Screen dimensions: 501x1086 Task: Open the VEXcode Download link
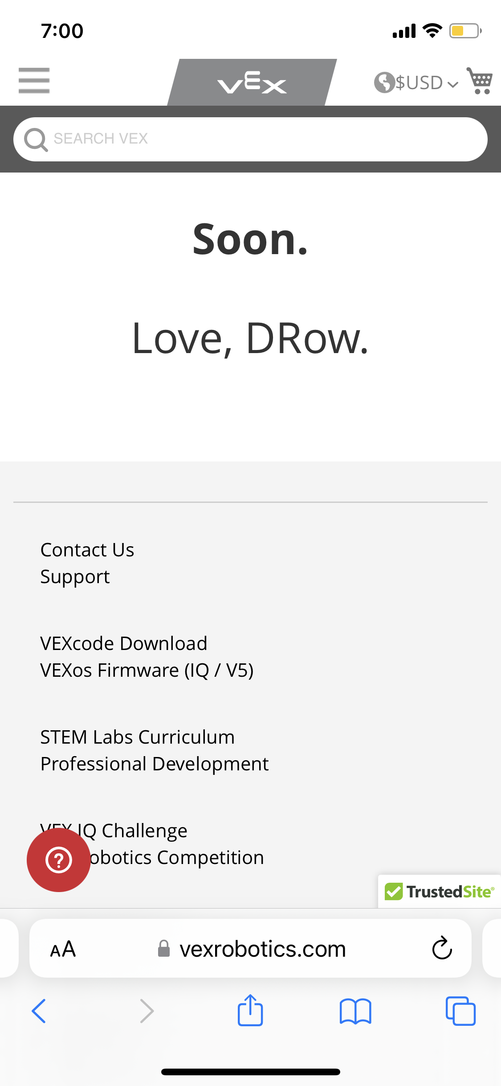point(124,644)
